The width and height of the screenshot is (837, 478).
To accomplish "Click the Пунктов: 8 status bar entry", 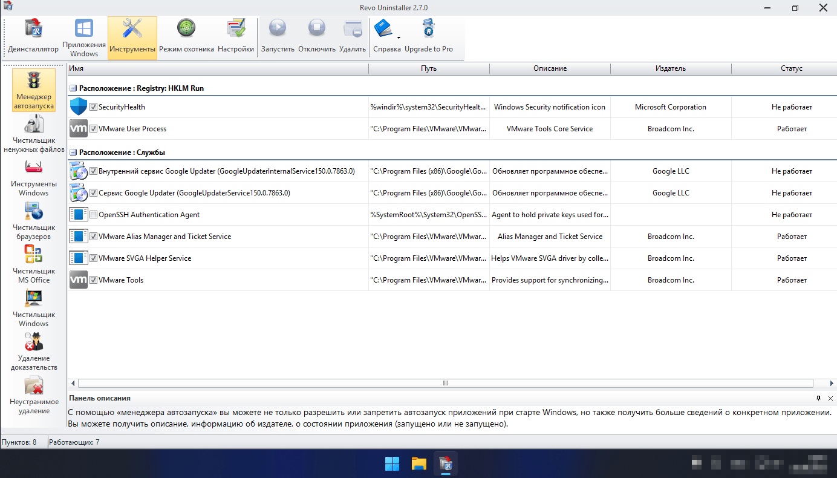I will [18, 442].
